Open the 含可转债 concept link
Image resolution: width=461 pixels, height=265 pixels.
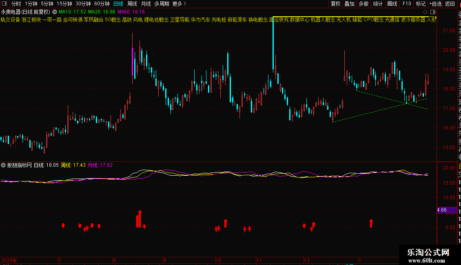coord(73,20)
